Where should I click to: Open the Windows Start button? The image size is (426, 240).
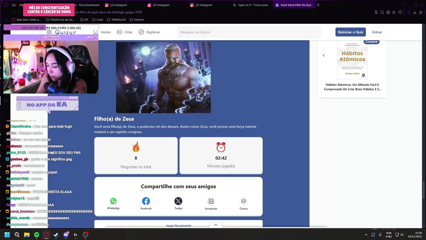[x=7, y=235]
